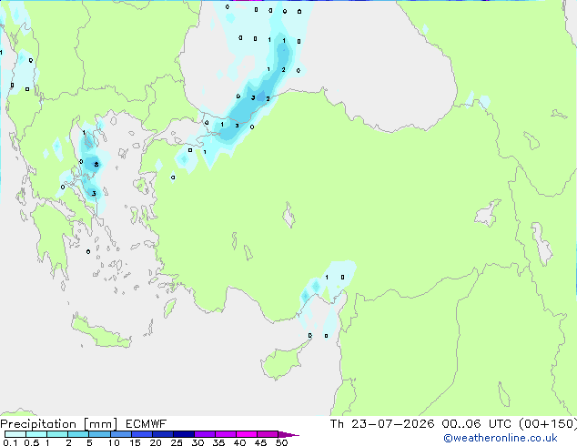
Task: Click the '25' legend scale value
Action: pyautogui.click(x=177, y=442)
